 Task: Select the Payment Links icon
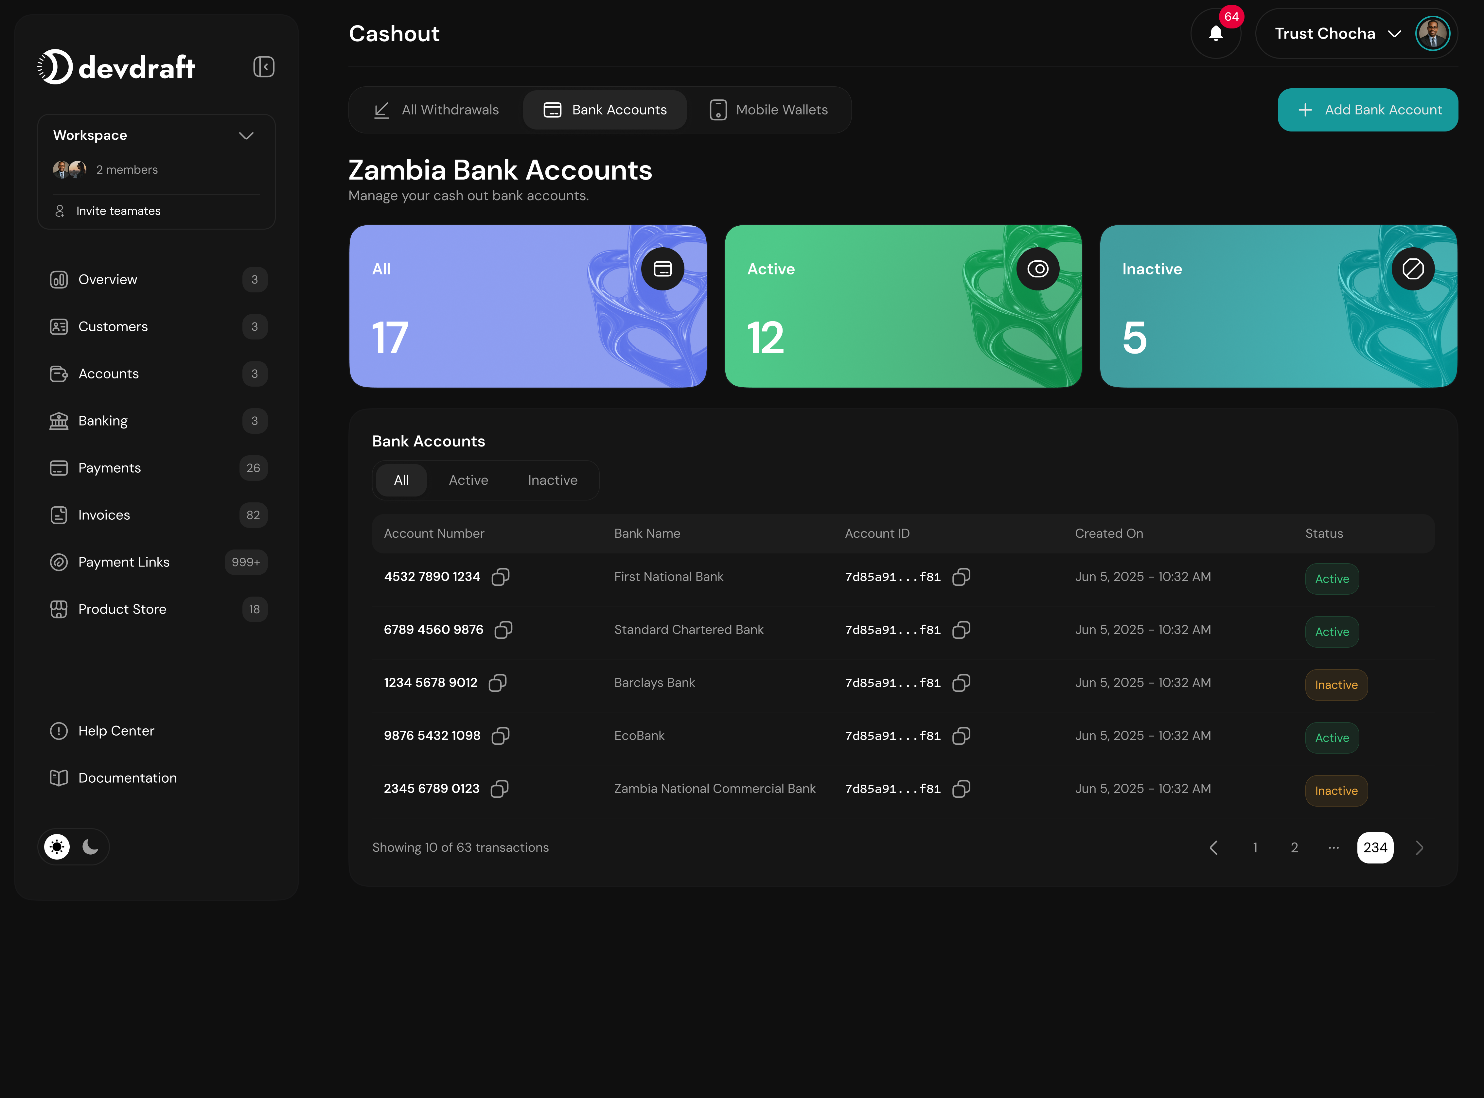click(x=59, y=562)
